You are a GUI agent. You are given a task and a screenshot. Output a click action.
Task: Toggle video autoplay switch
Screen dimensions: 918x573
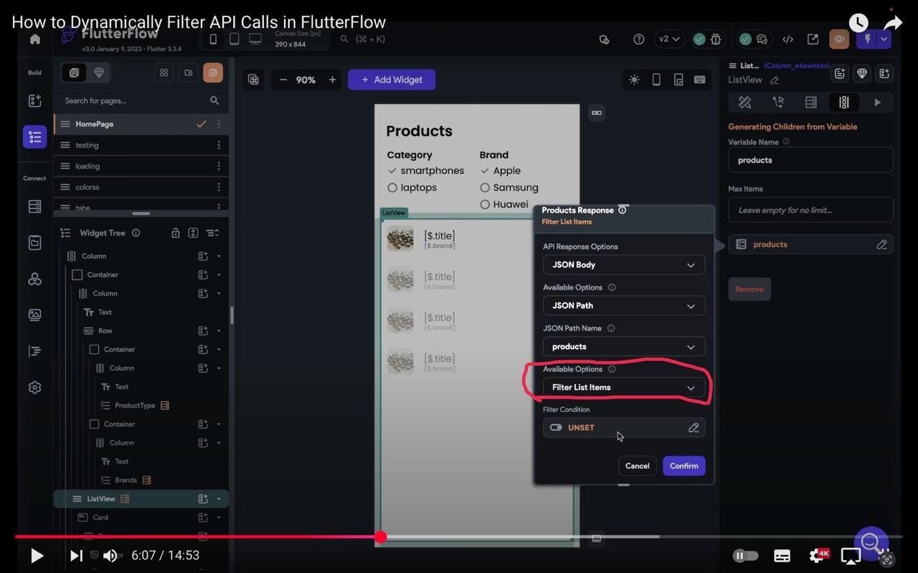(746, 555)
